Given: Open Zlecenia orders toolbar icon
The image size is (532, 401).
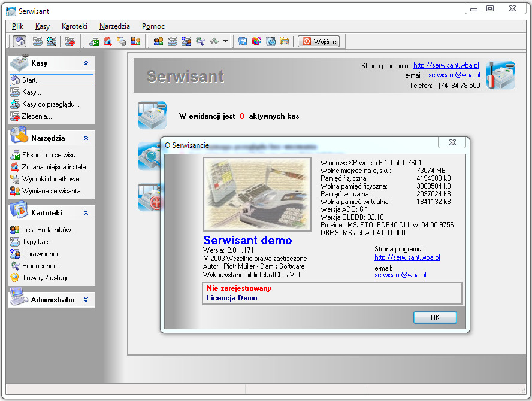Looking at the screenshot, I should point(70,42).
